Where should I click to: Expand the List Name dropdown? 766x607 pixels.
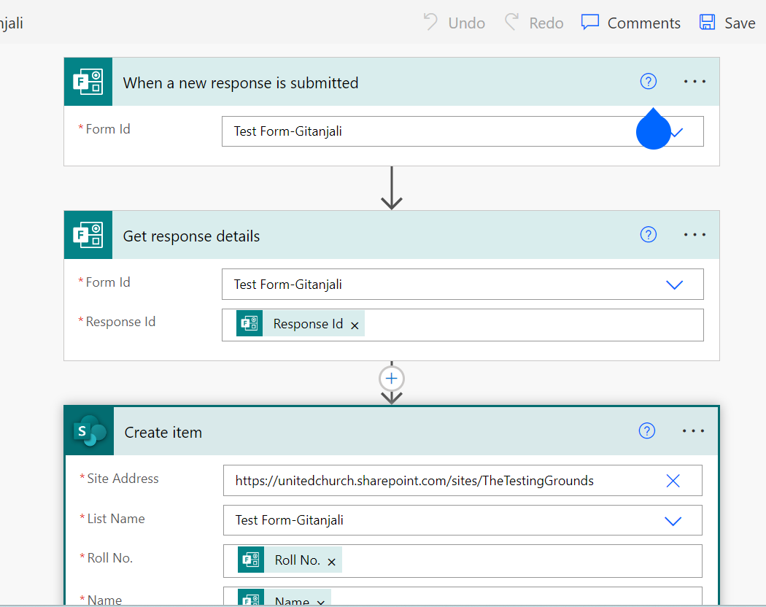coord(673,521)
